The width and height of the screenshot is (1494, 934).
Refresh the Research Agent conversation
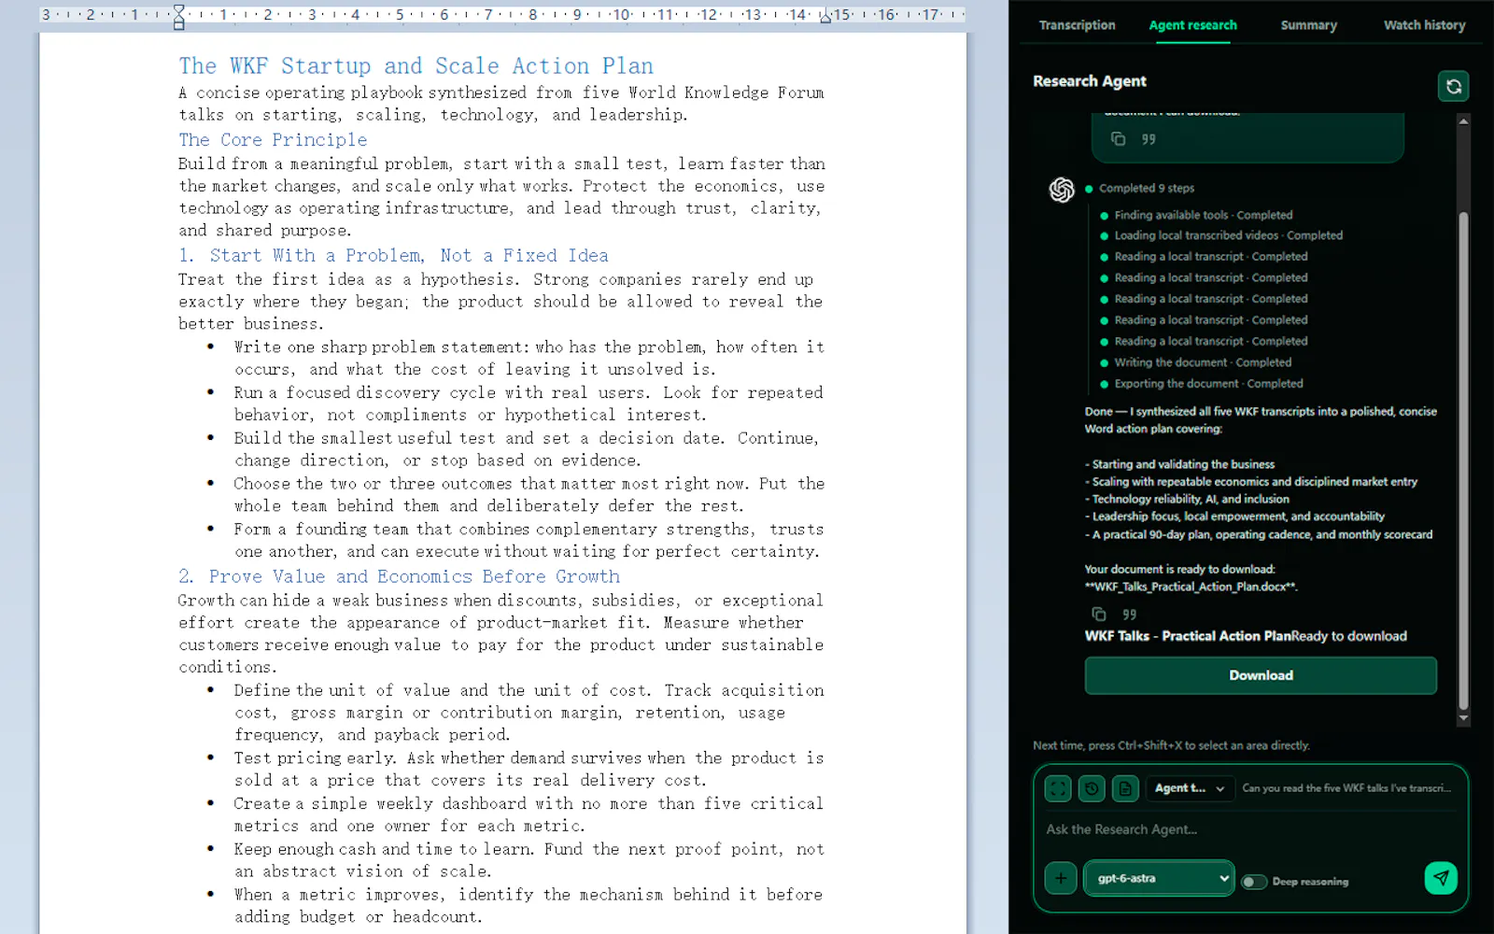(x=1453, y=86)
